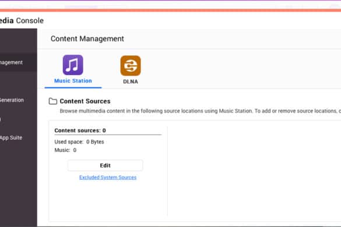The width and height of the screenshot is (341, 227).
Task: Switch to the Music Station tab label
Action: [73, 81]
